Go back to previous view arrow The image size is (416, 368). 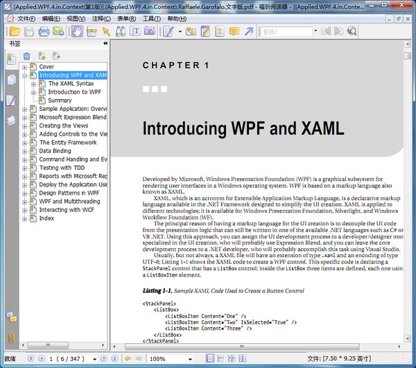pyautogui.click(x=128, y=358)
